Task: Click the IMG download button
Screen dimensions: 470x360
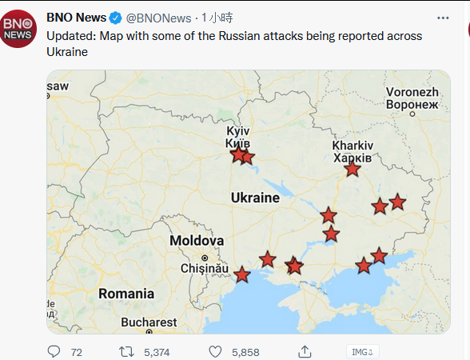Action: coord(363,352)
